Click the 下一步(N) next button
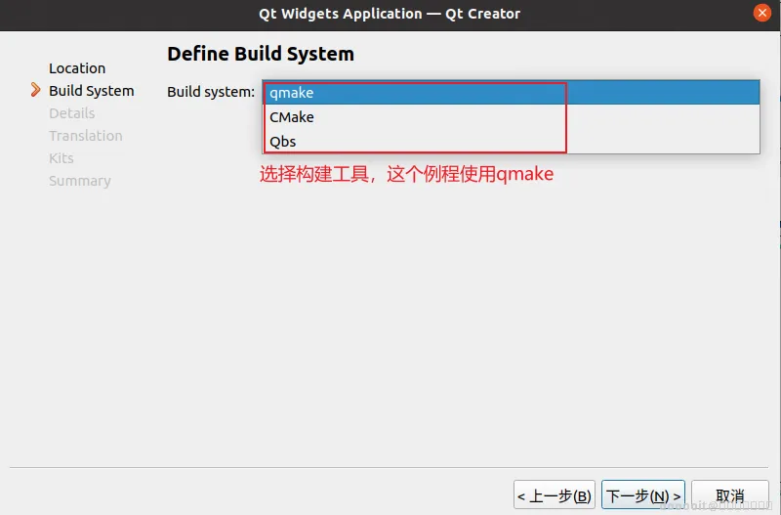781x515 pixels. [642, 495]
